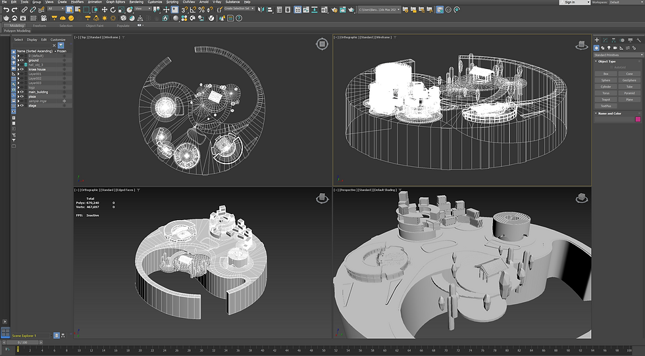Open the Create Selection Set dropdown
This screenshot has height=356, width=645.
pos(240,9)
